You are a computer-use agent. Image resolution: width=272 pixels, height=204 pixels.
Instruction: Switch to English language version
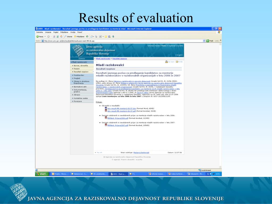point(179,55)
